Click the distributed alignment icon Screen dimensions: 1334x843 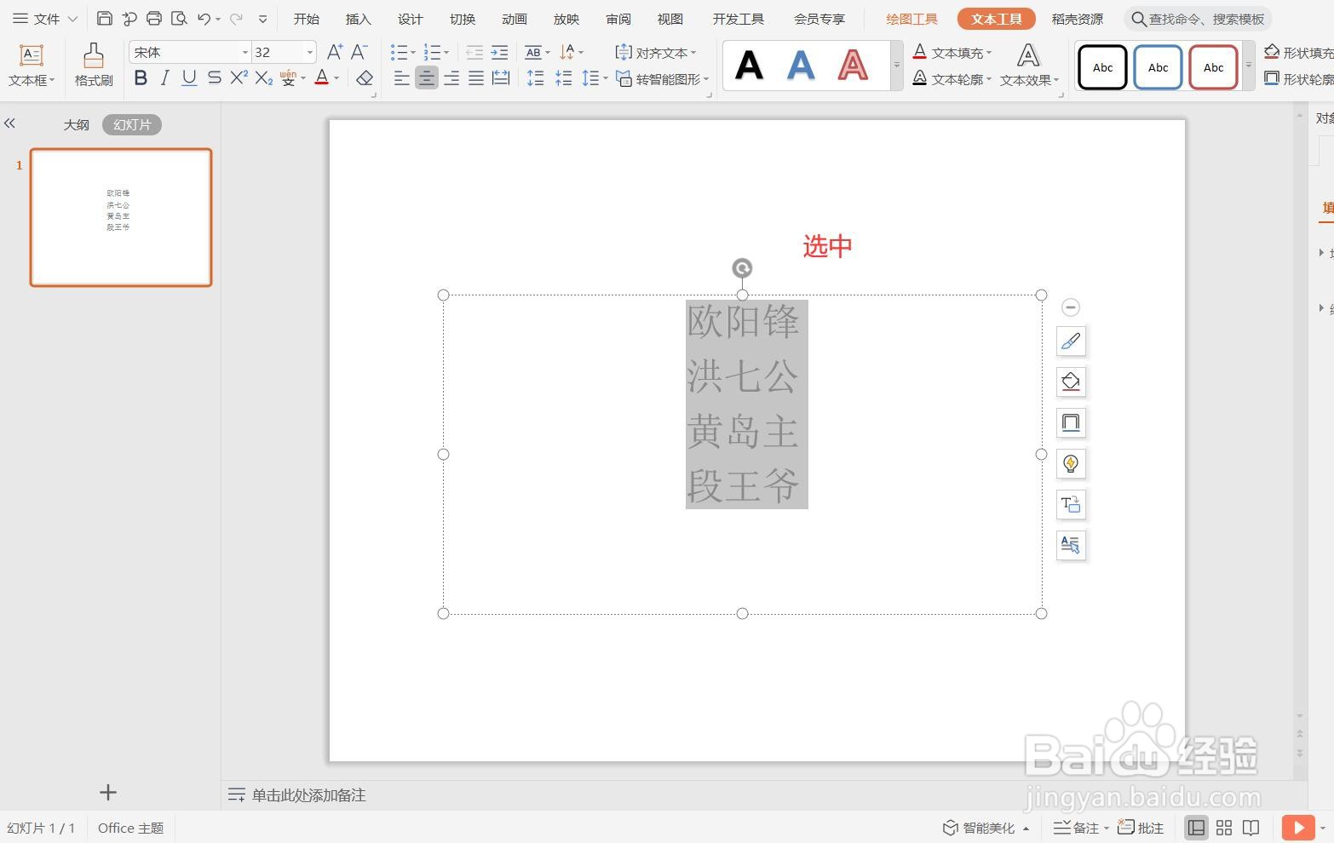(501, 78)
